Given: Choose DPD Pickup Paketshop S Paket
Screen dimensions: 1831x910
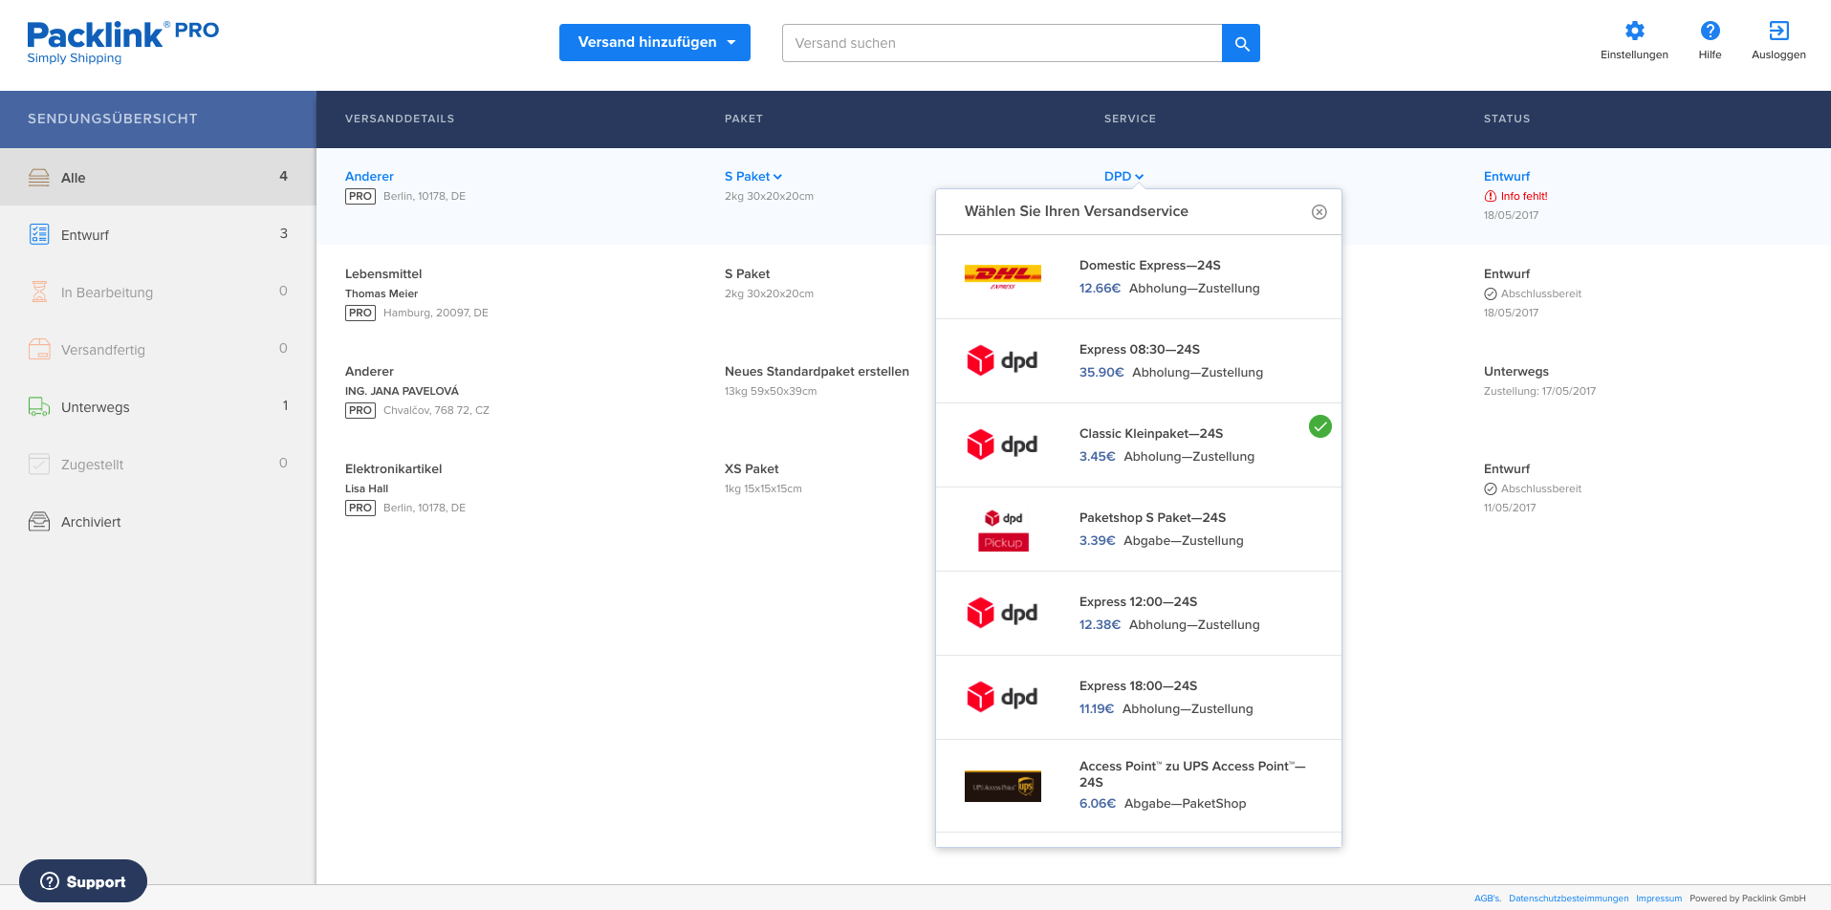Looking at the screenshot, I should tap(1139, 529).
